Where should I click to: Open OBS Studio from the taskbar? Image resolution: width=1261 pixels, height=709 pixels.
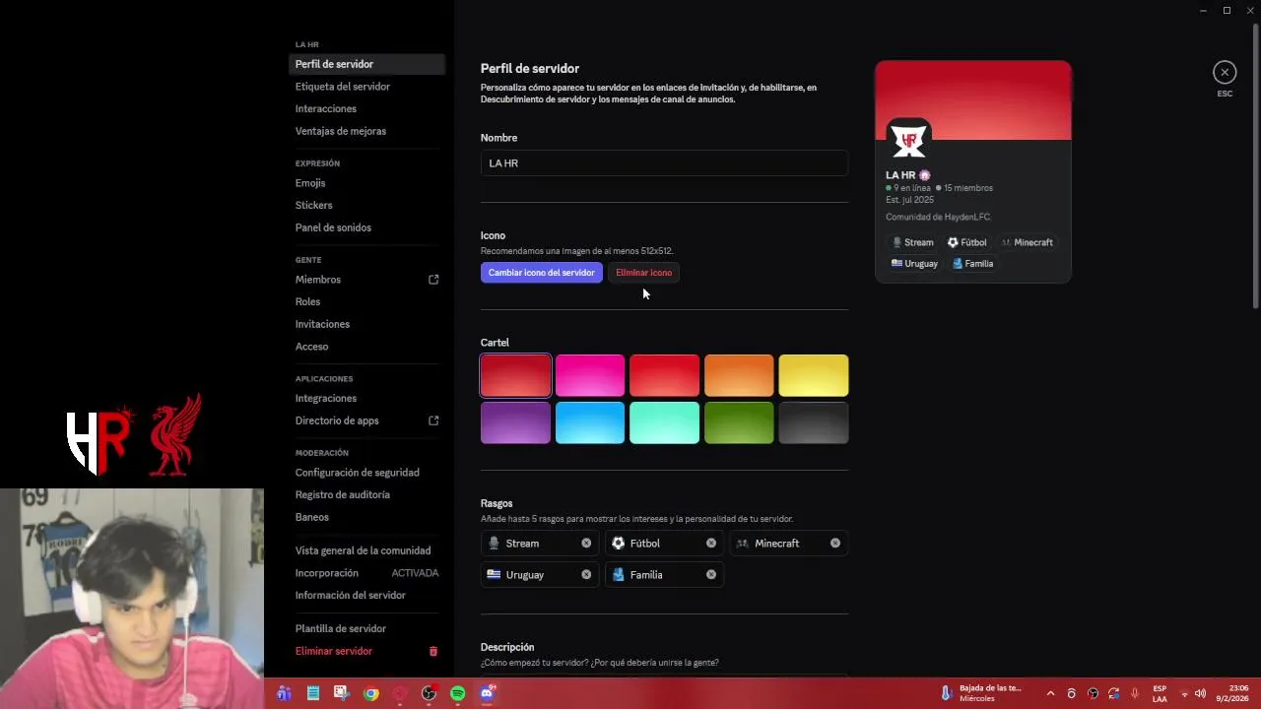pyautogui.click(x=429, y=693)
